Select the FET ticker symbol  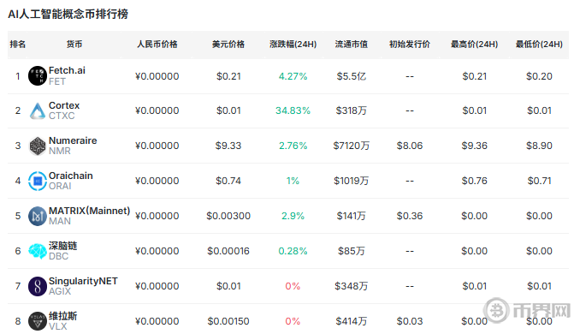57,81
